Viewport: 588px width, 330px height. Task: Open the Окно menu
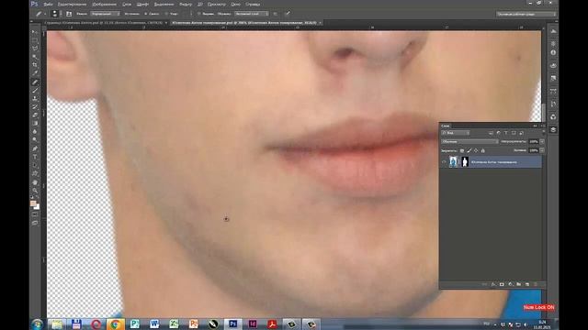point(235,4)
